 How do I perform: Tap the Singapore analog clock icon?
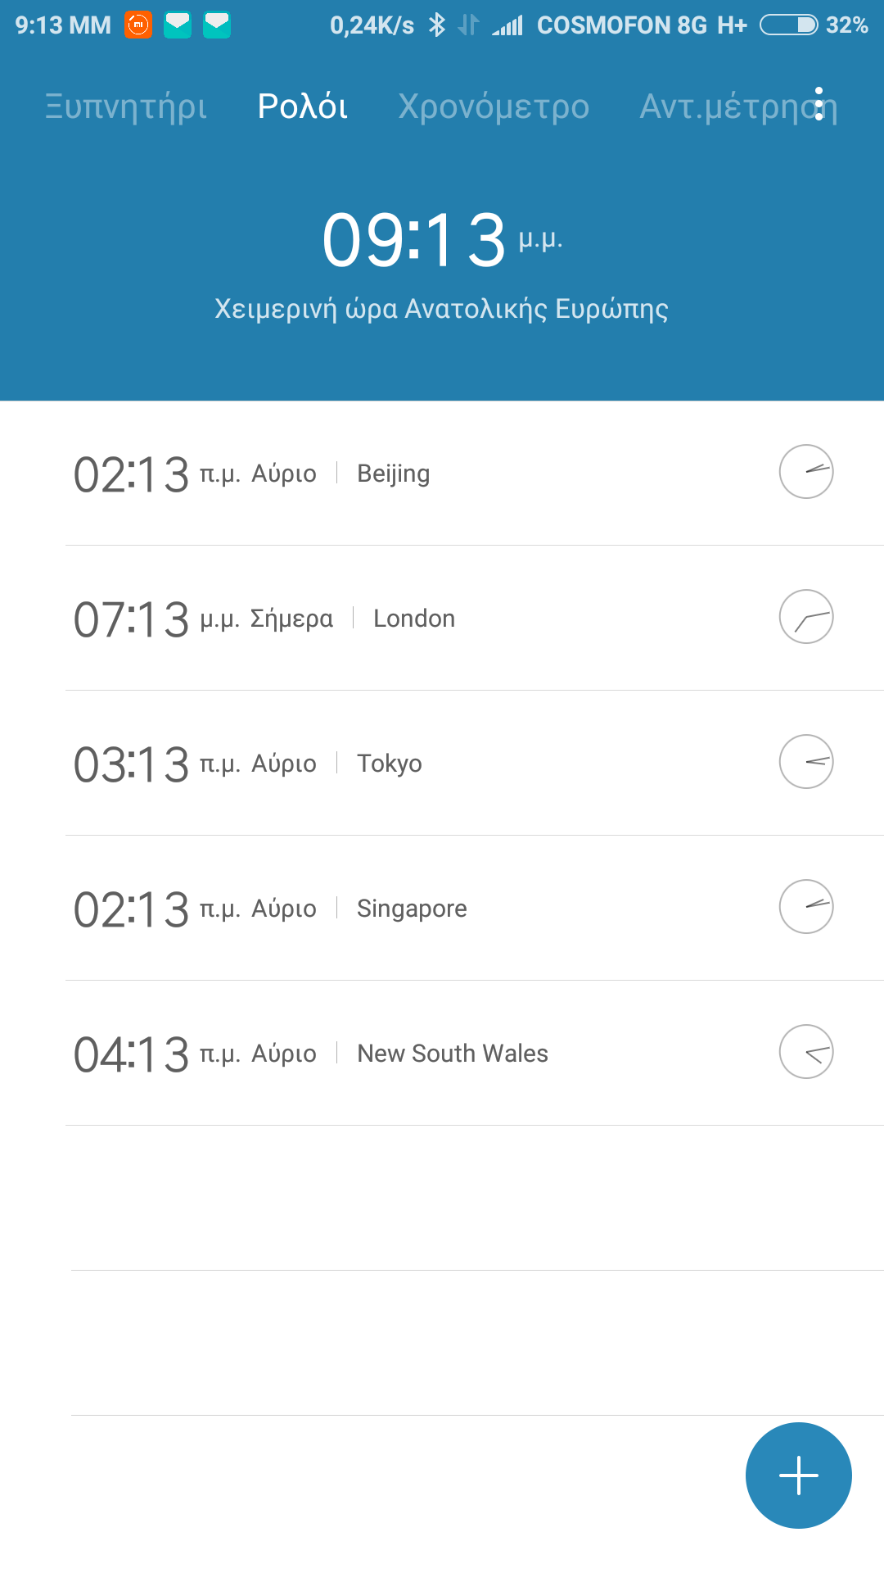click(x=805, y=907)
